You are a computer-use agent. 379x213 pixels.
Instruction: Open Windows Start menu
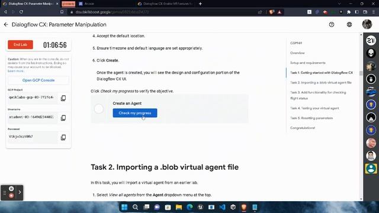click(124, 207)
